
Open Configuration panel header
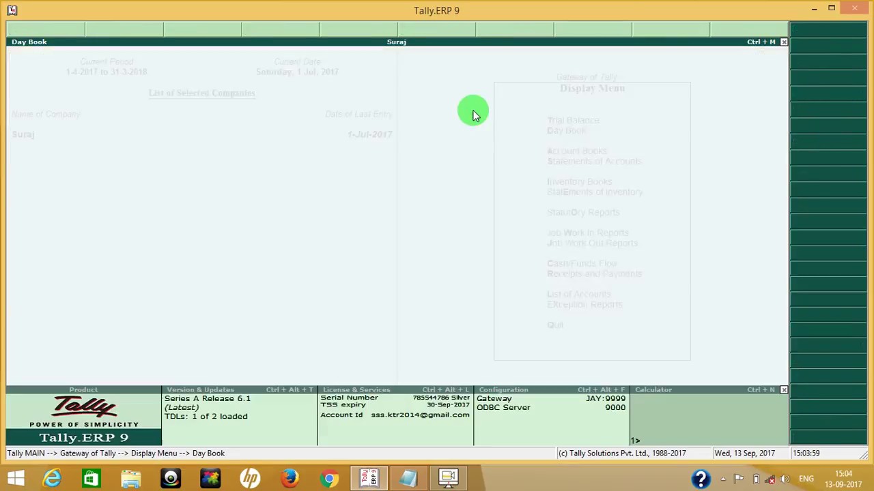[551, 390]
